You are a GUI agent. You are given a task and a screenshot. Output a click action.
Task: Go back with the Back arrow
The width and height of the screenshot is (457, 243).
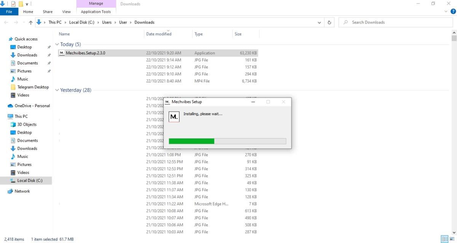pos(6,22)
